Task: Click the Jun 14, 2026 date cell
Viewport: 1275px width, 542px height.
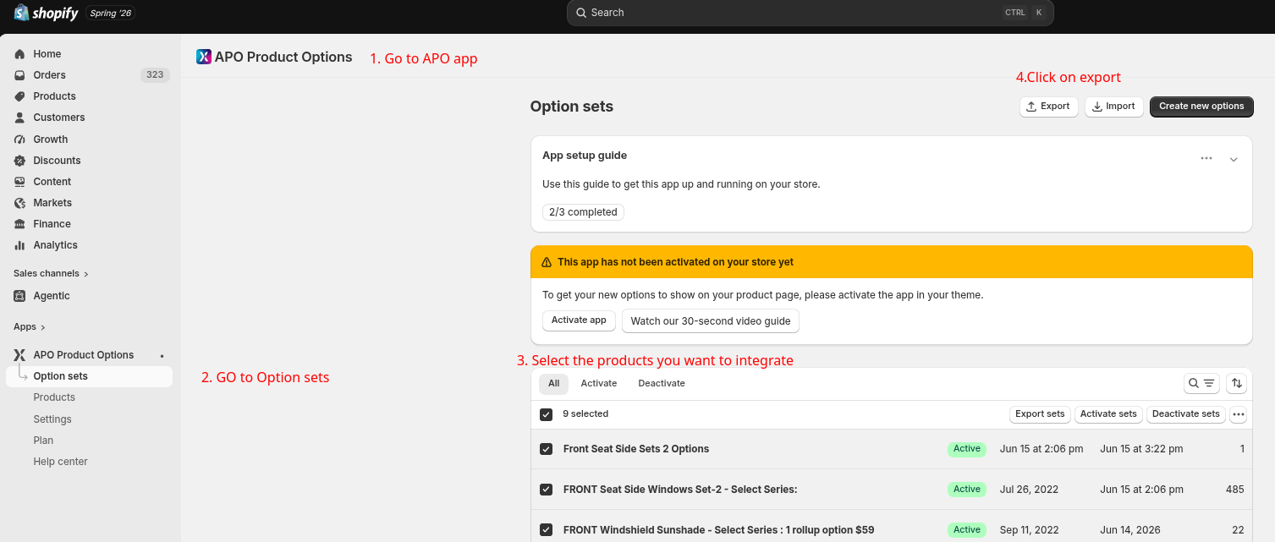Action: pyautogui.click(x=1130, y=530)
